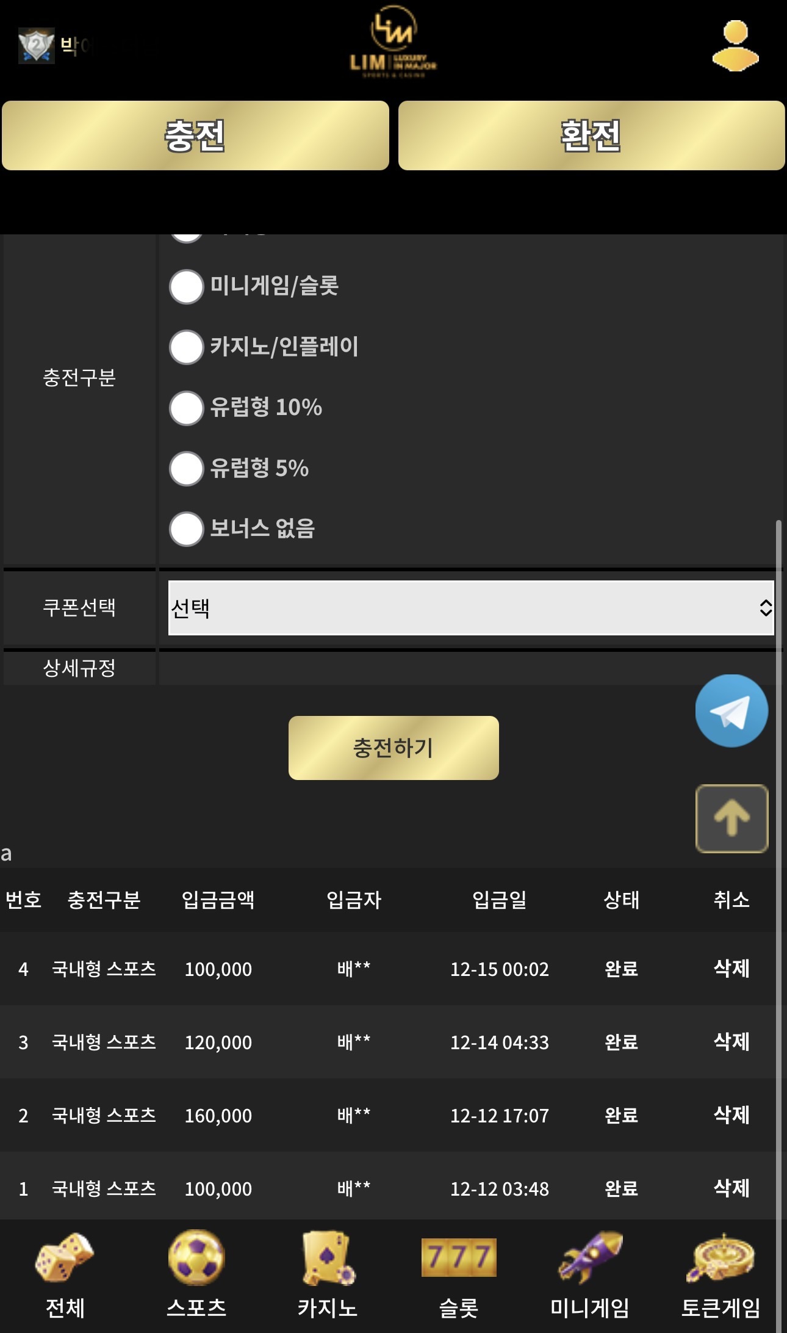Select 카지노/인플레이 radio option
This screenshot has height=1333, width=787.
point(186,347)
